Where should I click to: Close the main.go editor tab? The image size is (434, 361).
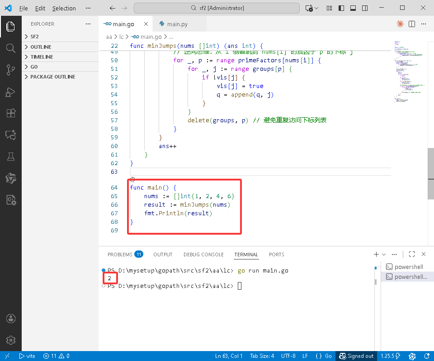[x=146, y=24]
